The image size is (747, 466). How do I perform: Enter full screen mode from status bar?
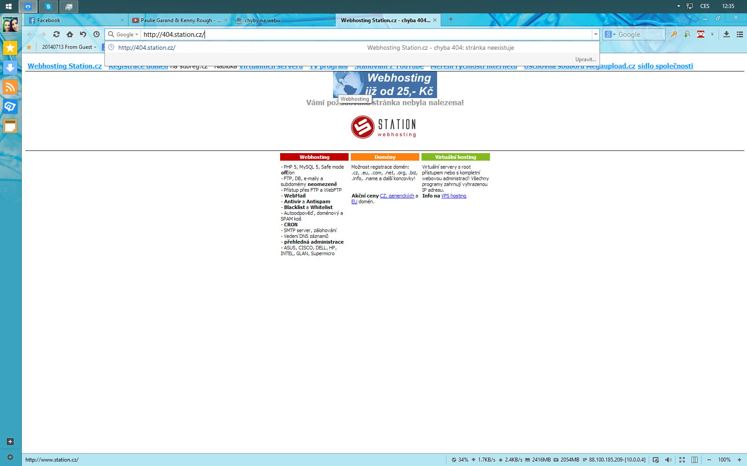tap(682, 460)
